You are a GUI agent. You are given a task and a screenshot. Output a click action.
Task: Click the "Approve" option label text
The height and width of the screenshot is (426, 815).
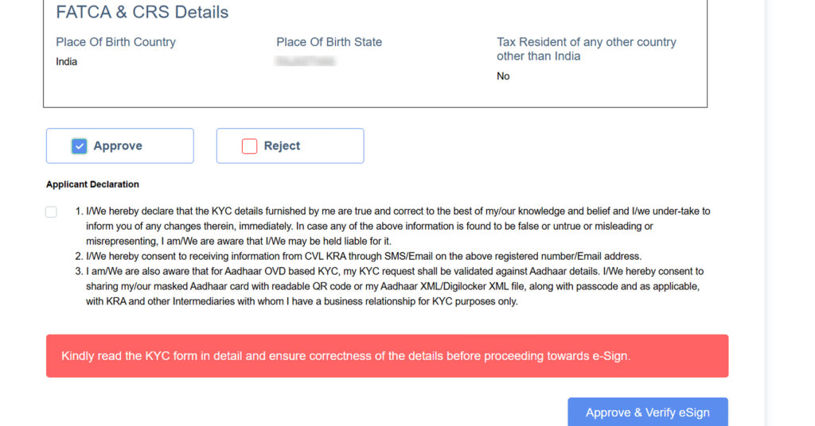pos(118,146)
